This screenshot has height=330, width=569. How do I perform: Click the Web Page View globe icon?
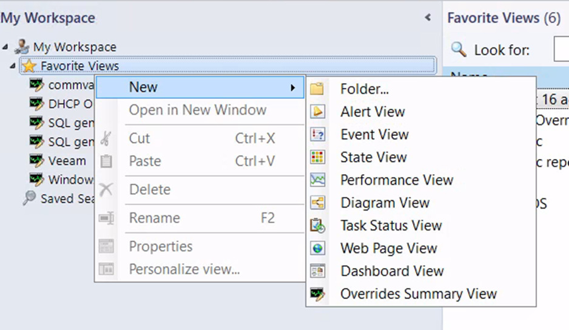(x=317, y=248)
